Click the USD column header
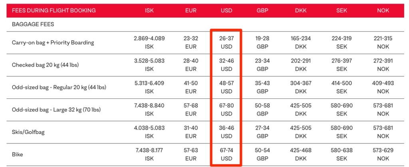This screenshot has height=167, width=409. [226, 11]
